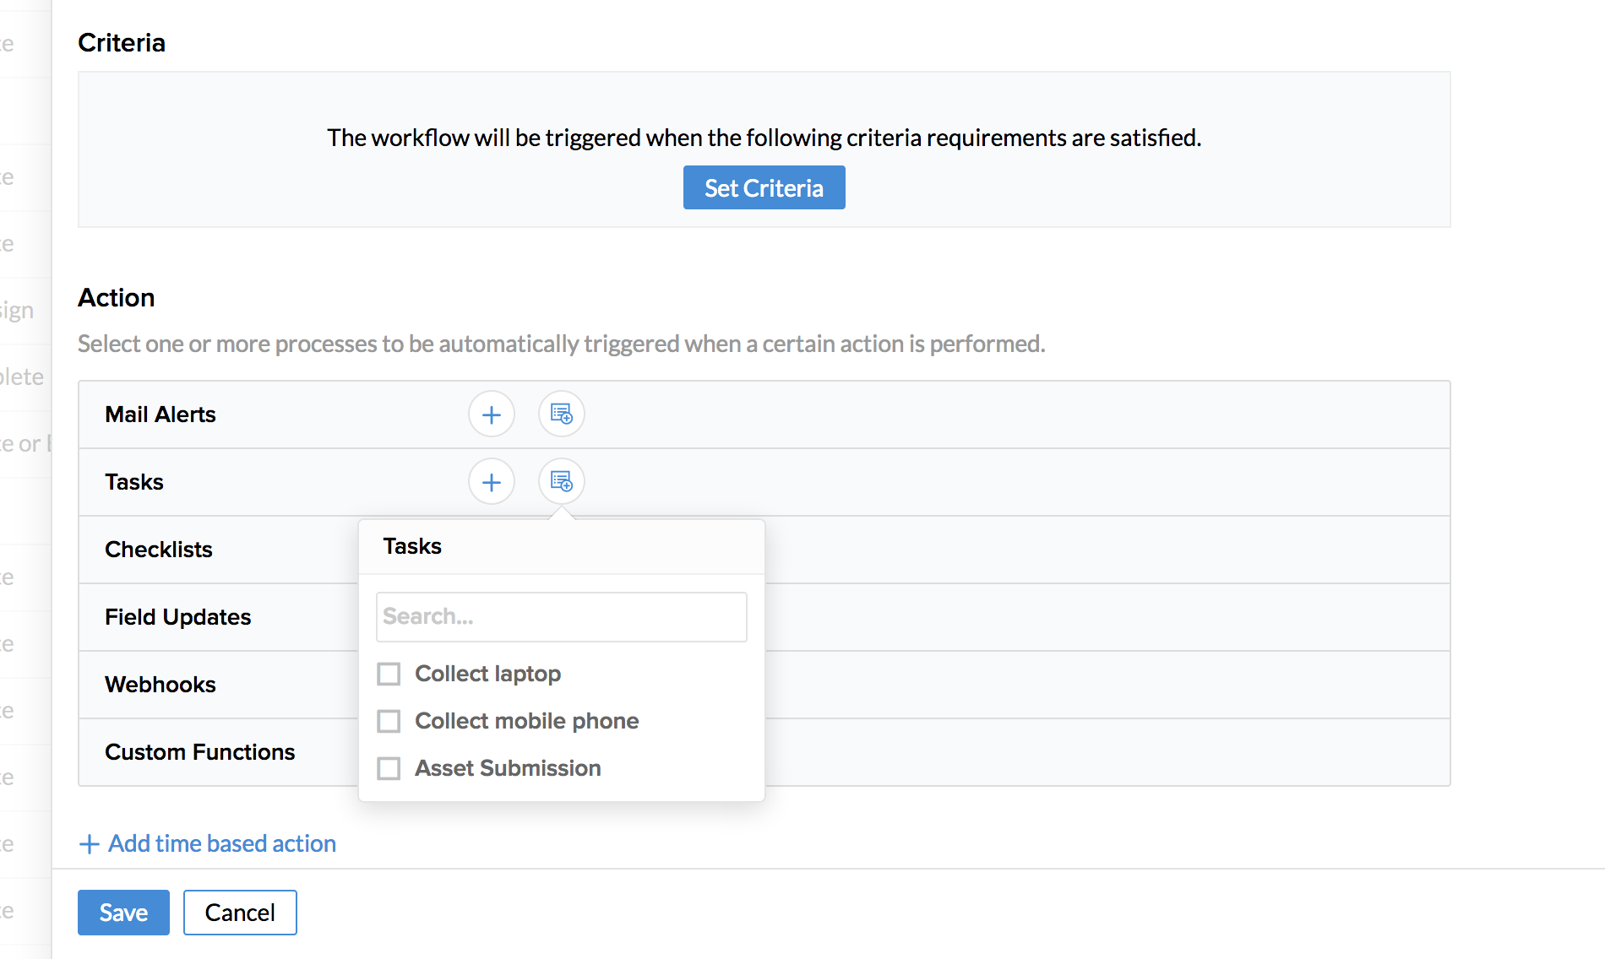Click the plus icon for Tasks

pyautogui.click(x=492, y=482)
